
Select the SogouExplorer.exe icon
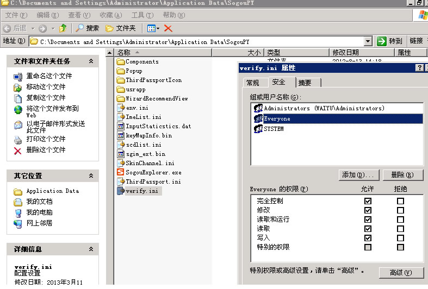pyautogui.click(x=121, y=172)
